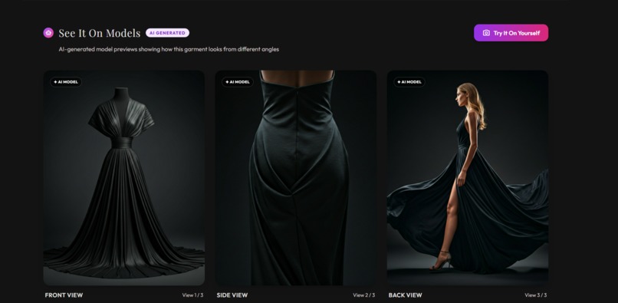The height and width of the screenshot is (303, 618).
Task: Click the View 2 / 3 counter
Action: pyautogui.click(x=363, y=295)
